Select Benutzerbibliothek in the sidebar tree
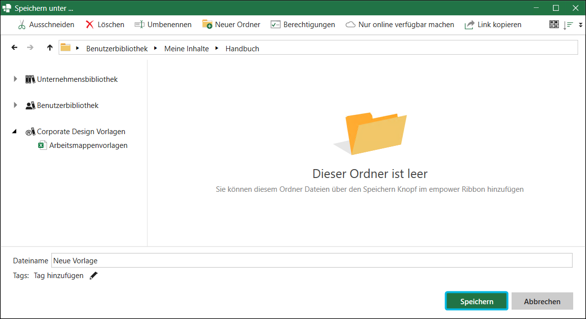 (x=68, y=106)
